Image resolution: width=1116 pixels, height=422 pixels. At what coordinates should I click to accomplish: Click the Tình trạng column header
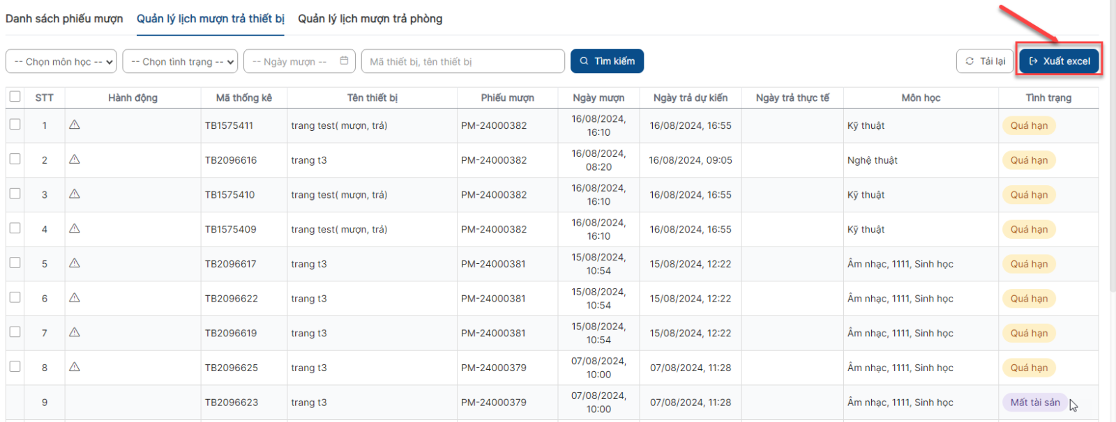[1048, 97]
